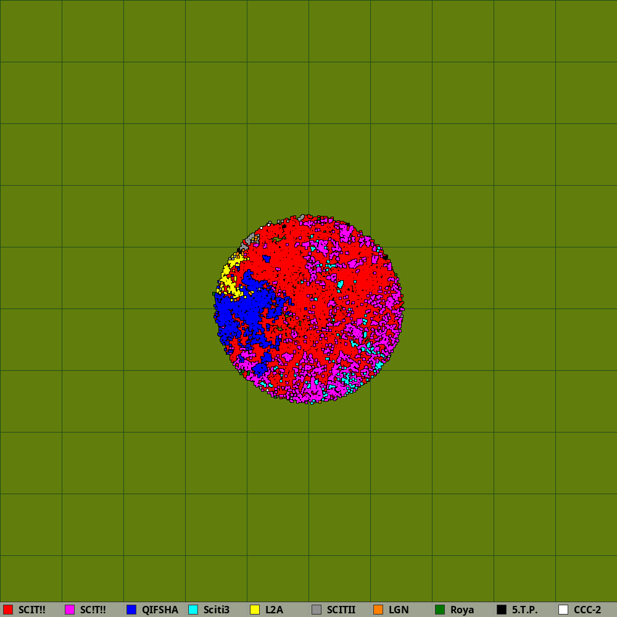617x617 pixels.
Task: Select the Roya legend label
Action: [x=462, y=610]
